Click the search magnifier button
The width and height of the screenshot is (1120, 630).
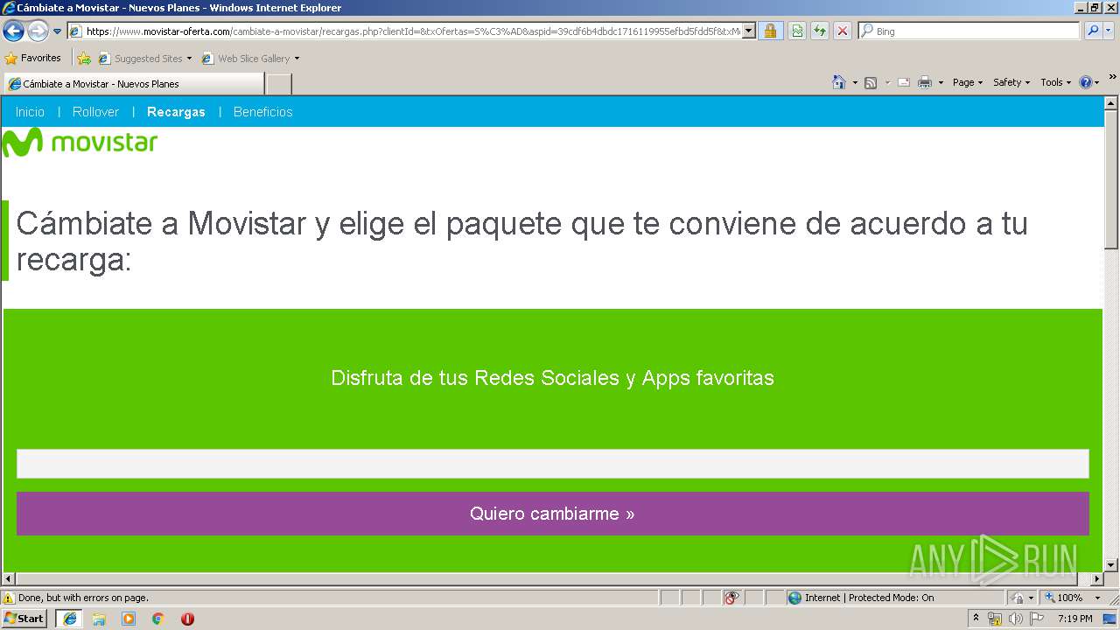point(1092,31)
